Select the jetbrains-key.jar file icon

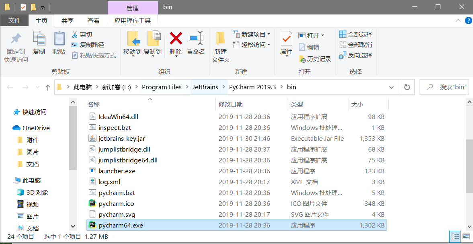(x=92, y=138)
